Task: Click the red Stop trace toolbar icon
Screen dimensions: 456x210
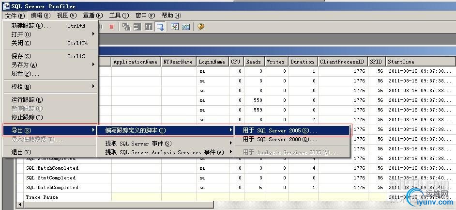Action: (111, 27)
